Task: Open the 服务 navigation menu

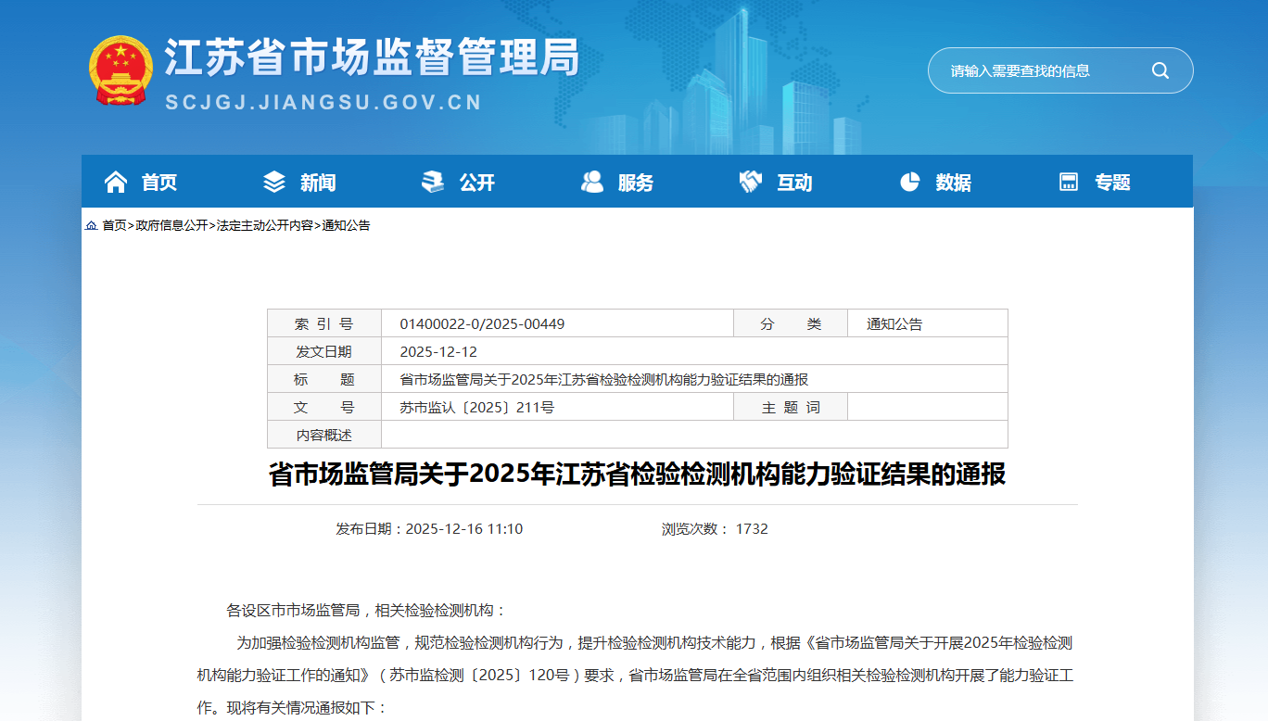Action: tap(636, 183)
